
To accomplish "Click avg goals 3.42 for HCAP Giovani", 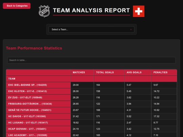I will 129,129.
